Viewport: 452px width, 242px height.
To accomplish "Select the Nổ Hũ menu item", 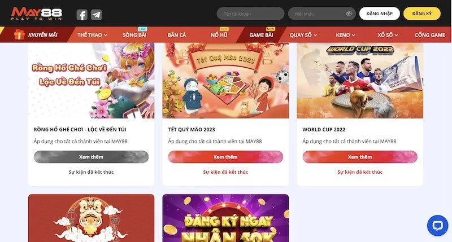I will (x=219, y=35).
